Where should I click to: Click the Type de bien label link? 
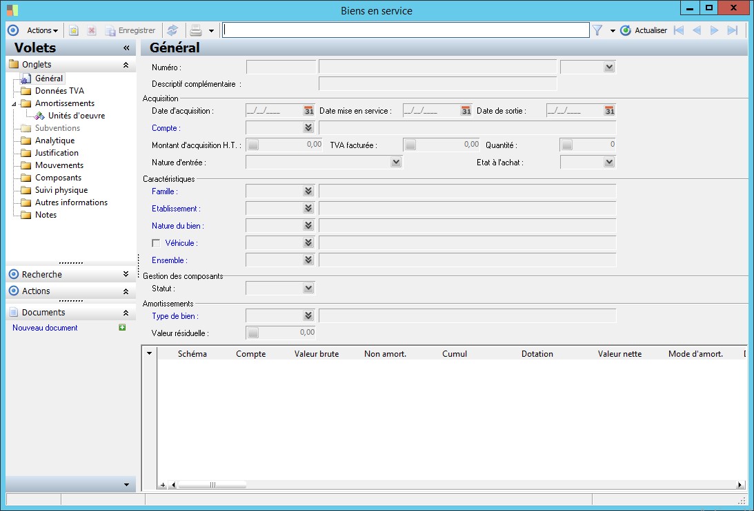(x=175, y=317)
